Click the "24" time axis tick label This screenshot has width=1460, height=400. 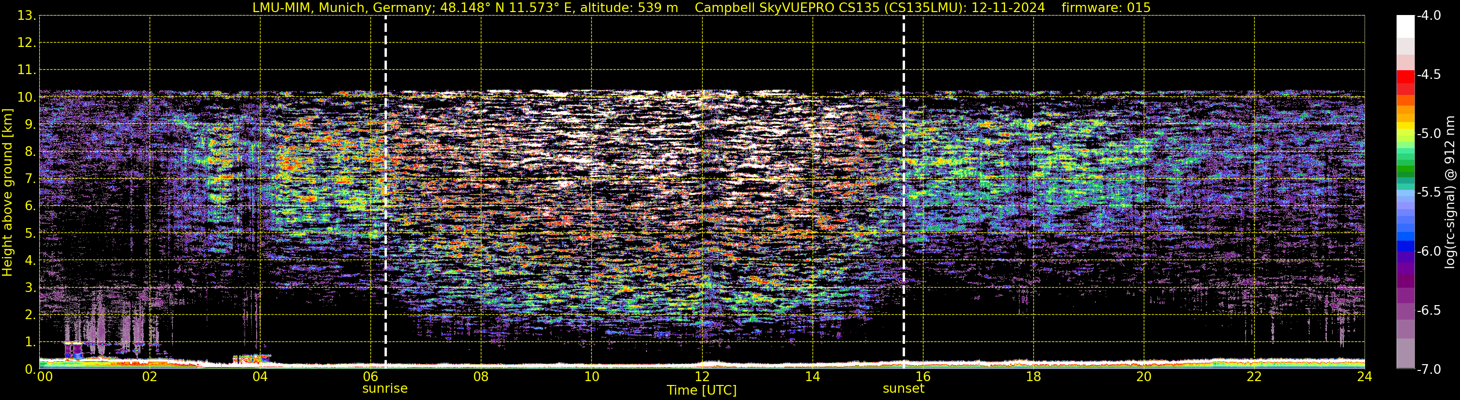click(1365, 377)
